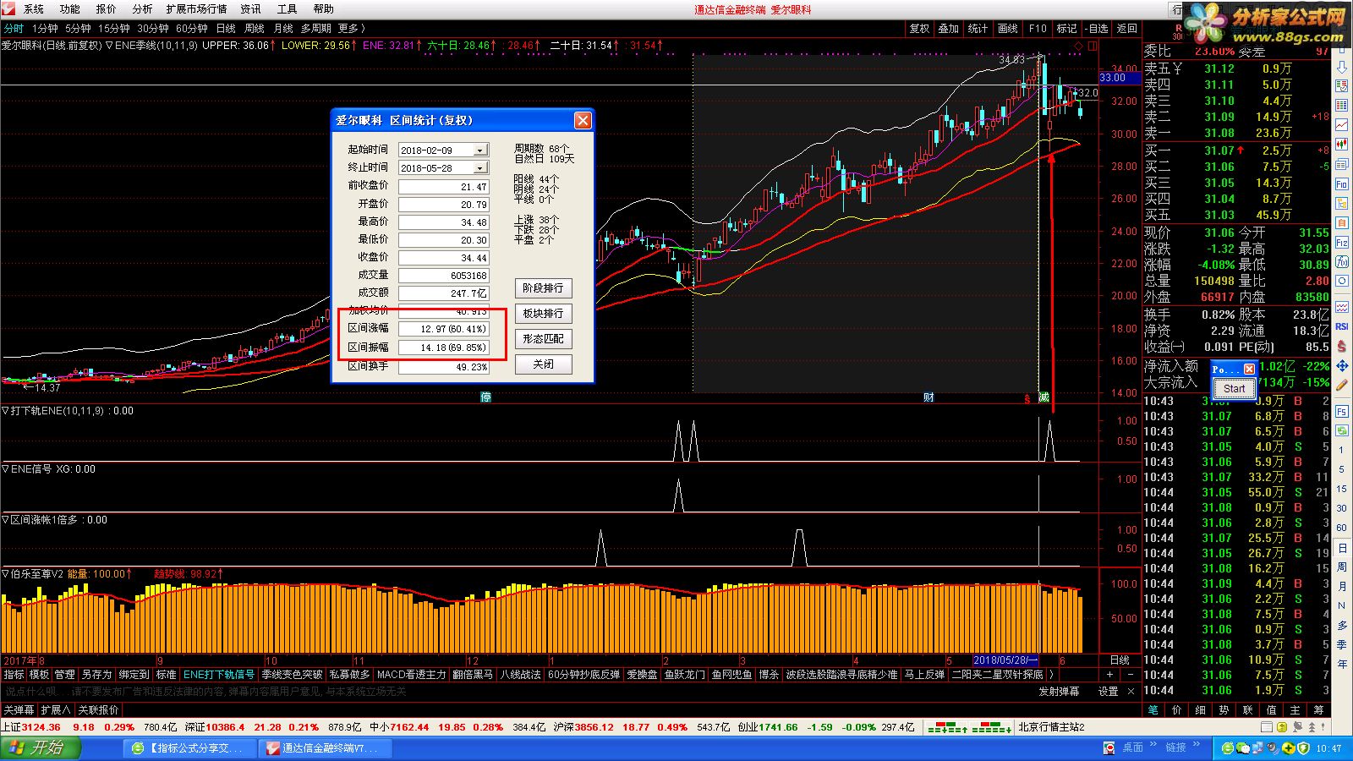Expand the 更多 periods menu

[352, 28]
